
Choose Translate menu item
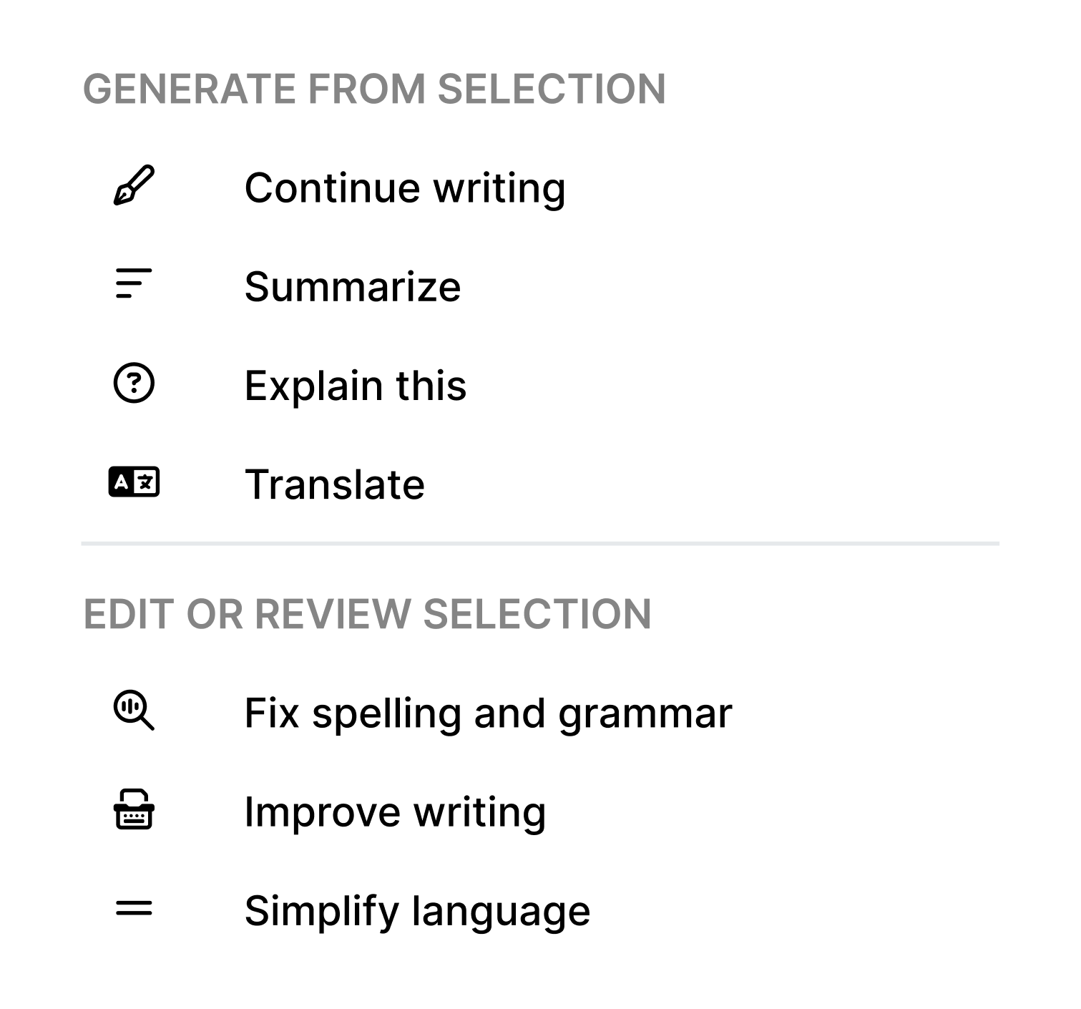click(334, 484)
